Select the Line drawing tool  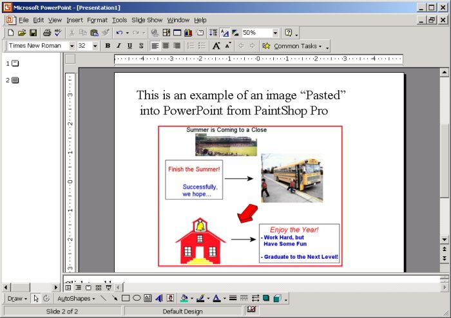point(103,299)
